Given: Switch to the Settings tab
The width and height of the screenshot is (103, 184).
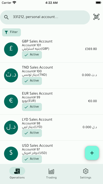Looking at the screenshot, I should point(86,173).
